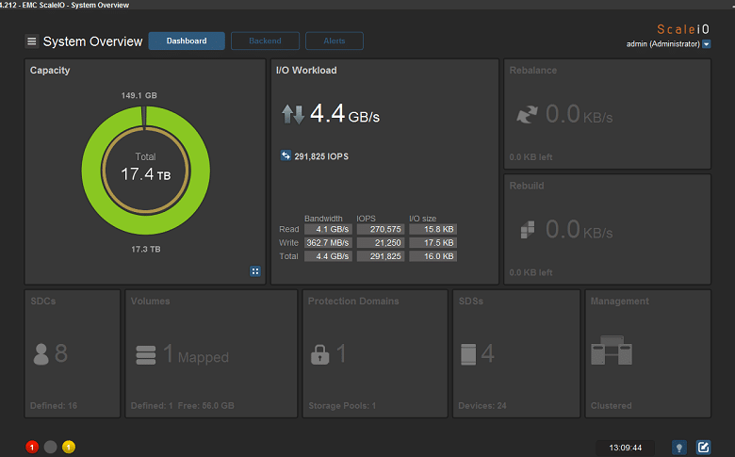Open the gray alerts indicator
This screenshot has width=735, height=457.
[50, 448]
